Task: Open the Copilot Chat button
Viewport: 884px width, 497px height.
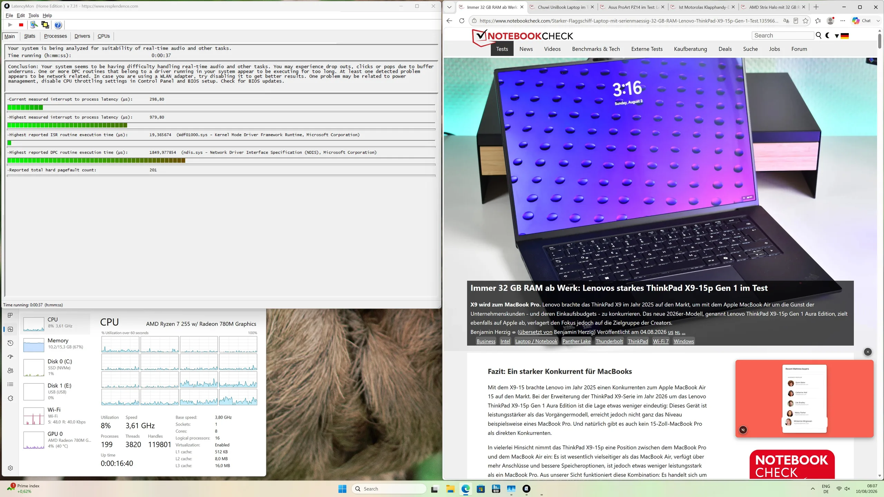Action: point(861,21)
